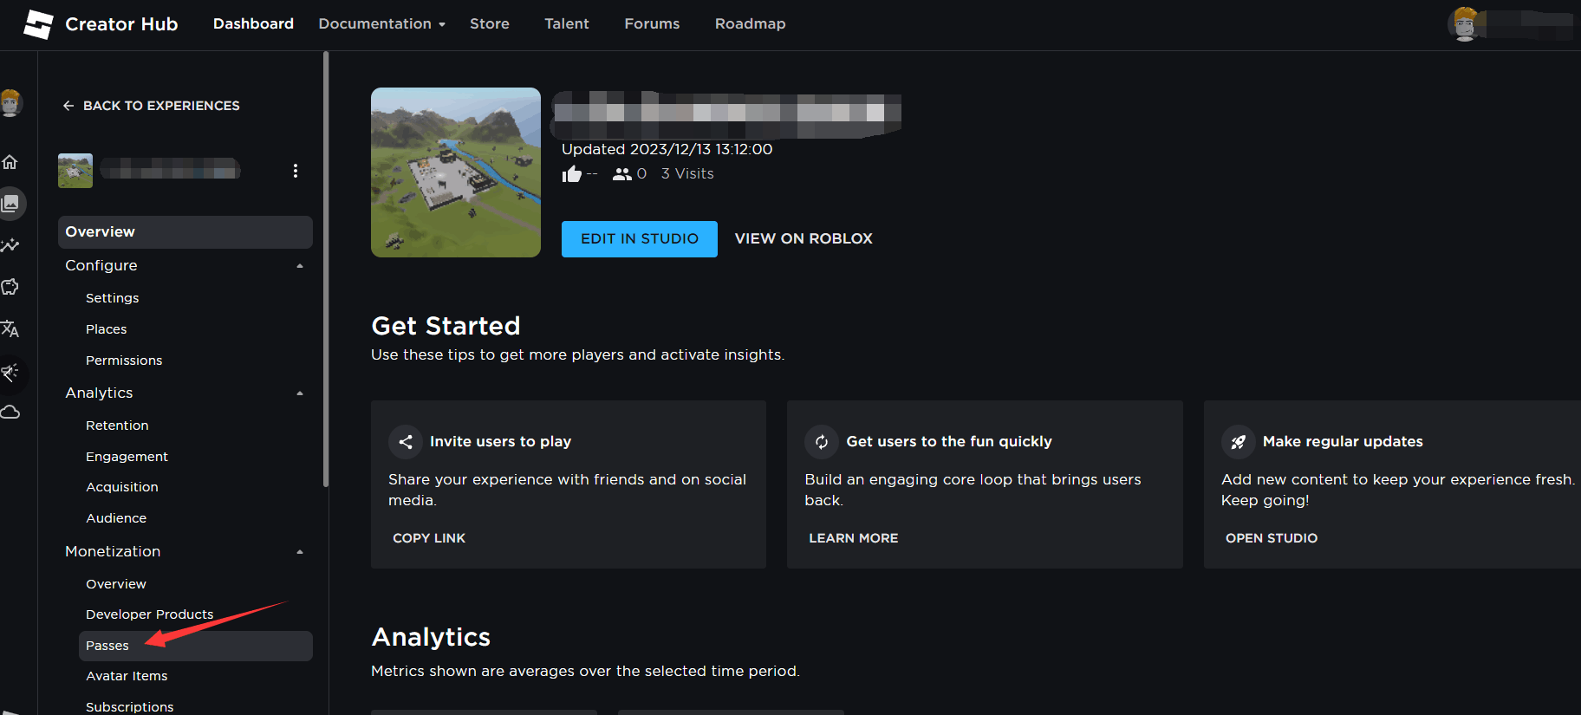Click 'Get users to the fun quickly' title
This screenshot has width=1581, height=715.
949,442
